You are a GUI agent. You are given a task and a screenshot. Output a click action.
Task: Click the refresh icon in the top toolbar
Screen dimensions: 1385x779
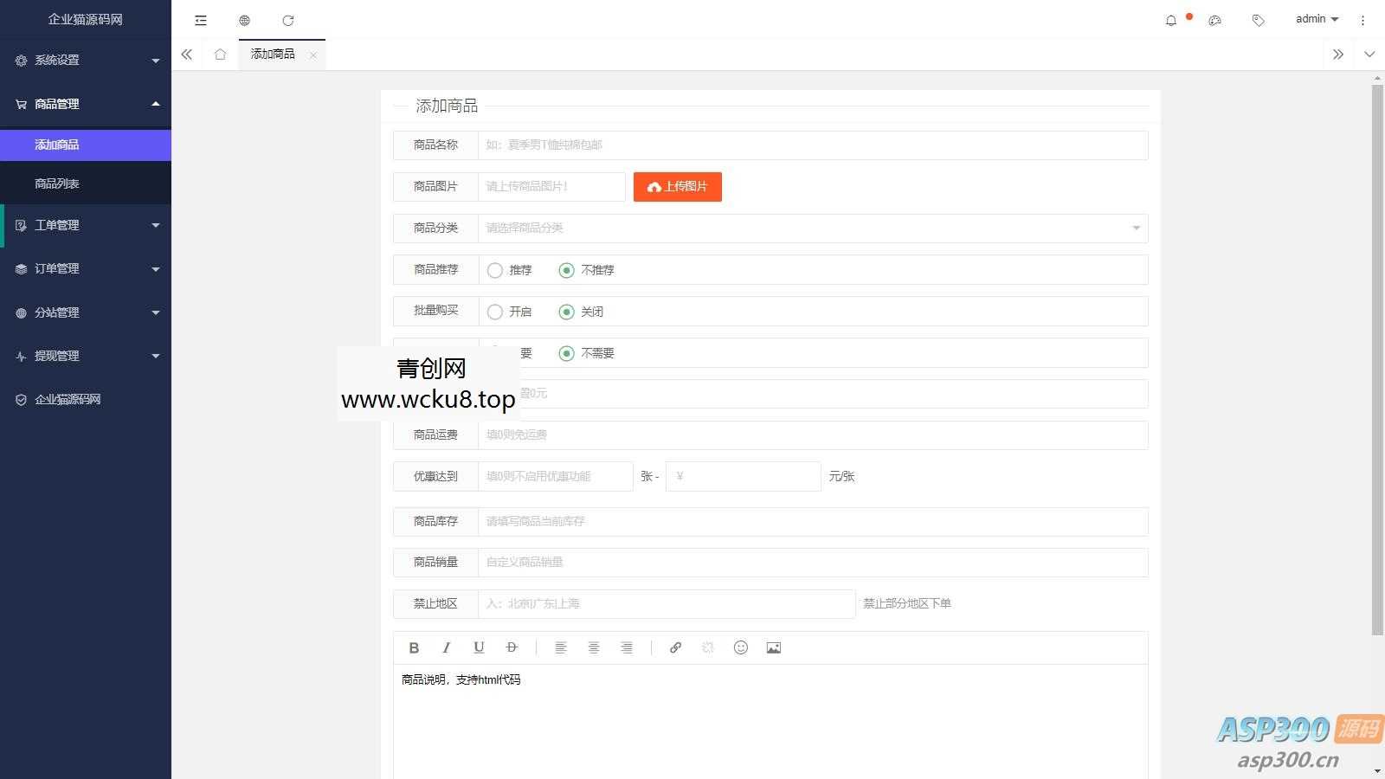point(288,20)
